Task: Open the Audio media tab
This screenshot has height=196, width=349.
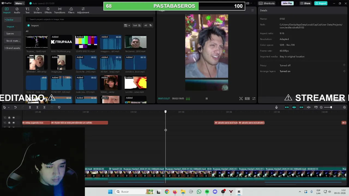Action: (17, 11)
